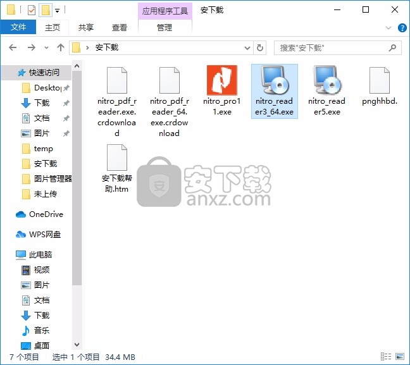Open recent locations dropdown arrow
This screenshot has width=410, height=365.
click(x=46, y=47)
